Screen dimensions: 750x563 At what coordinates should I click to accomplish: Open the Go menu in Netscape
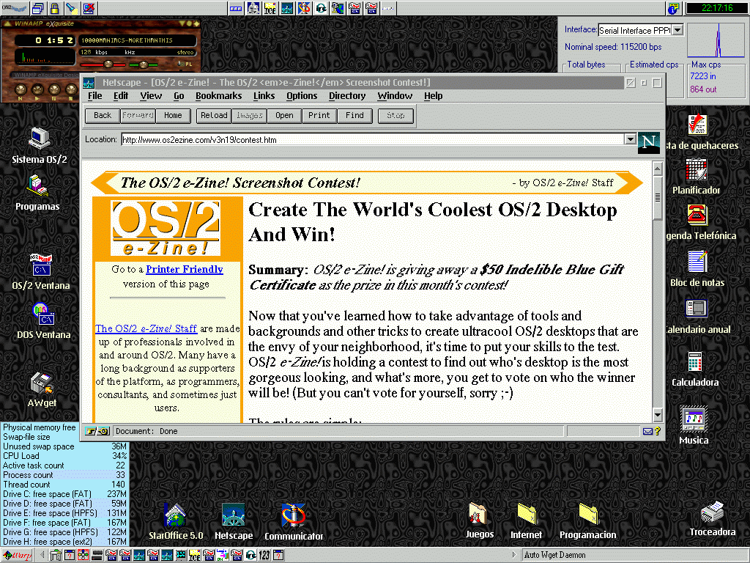tap(179, 96)
